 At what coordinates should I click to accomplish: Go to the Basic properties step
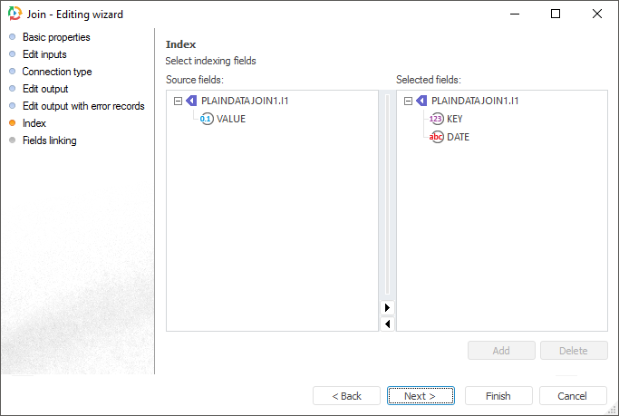click(x=55, y=37)
